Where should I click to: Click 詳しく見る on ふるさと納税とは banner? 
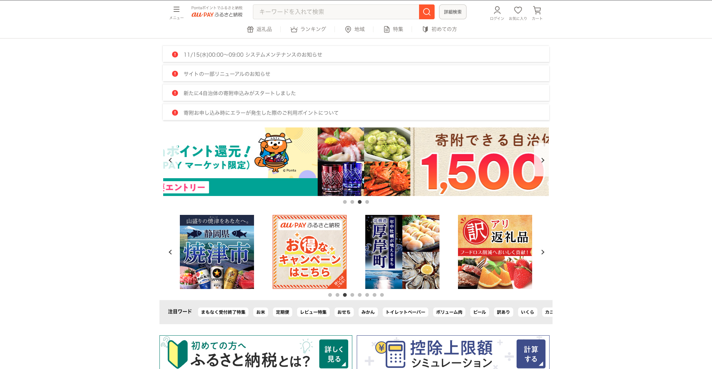[333, 354]
